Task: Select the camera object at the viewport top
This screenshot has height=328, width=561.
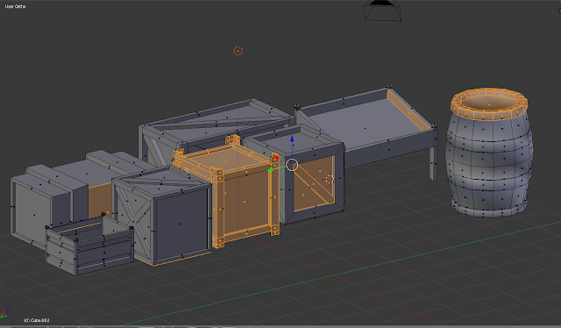Action: click(x=382, y=10)
